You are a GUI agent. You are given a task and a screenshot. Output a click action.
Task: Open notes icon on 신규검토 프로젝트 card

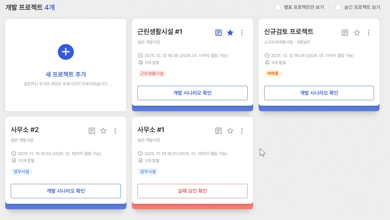click(345, 32)
